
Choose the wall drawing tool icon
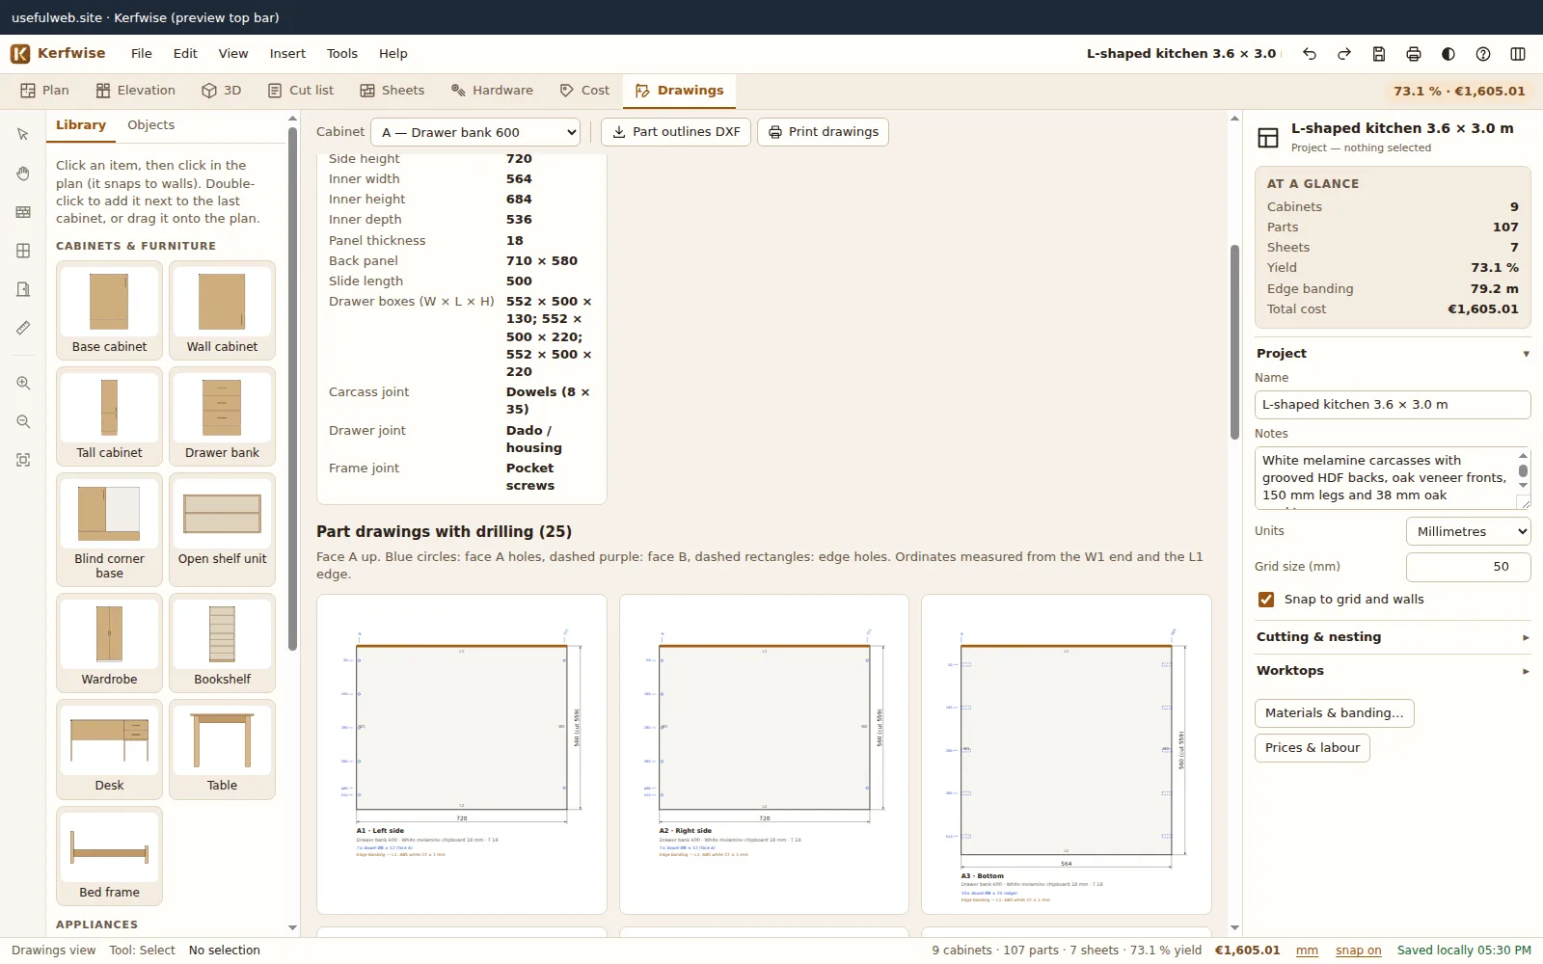[23, 212]
